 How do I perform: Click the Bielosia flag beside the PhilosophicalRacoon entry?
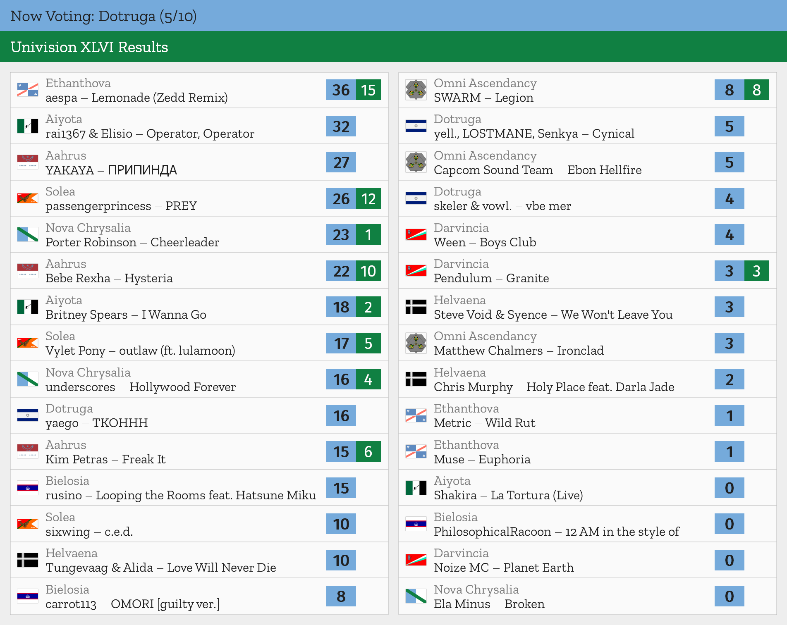click(x=416, y=524)
